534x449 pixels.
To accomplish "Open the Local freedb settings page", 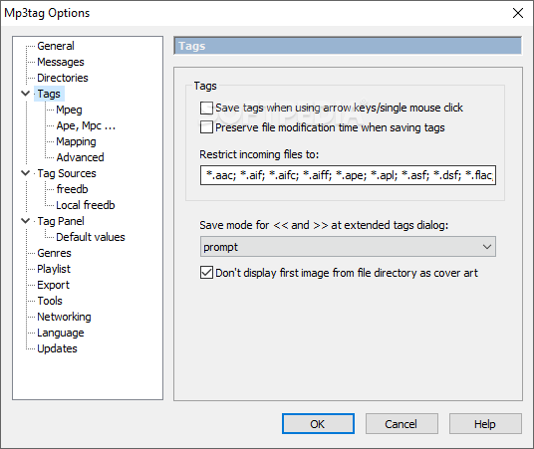I will tap(86, 205).
